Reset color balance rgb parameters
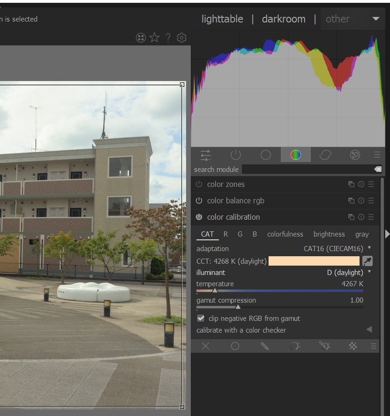The image size is (390, 416). [x=361, y=201]
